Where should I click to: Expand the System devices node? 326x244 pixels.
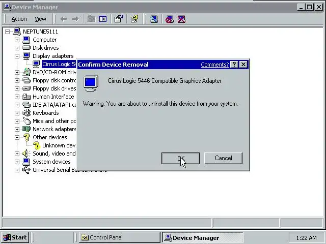[x=17, y=162]
